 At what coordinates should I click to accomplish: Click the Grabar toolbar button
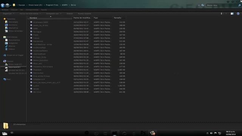click(70, 14)
